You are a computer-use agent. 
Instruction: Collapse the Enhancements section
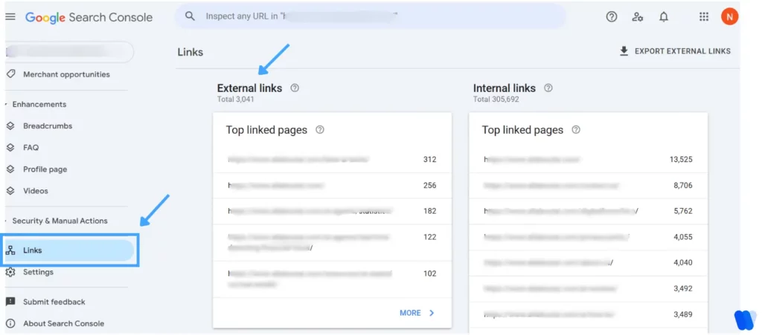(39, 104)
